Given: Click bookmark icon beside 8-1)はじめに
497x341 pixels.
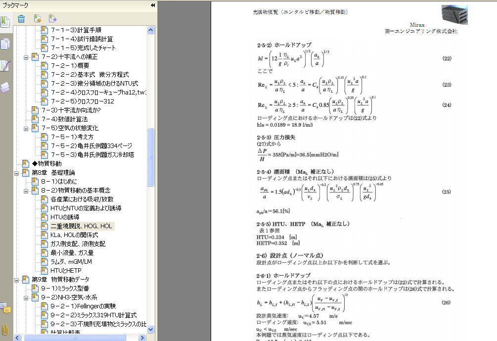Looking at the screenshot, I should pos(35,182).
